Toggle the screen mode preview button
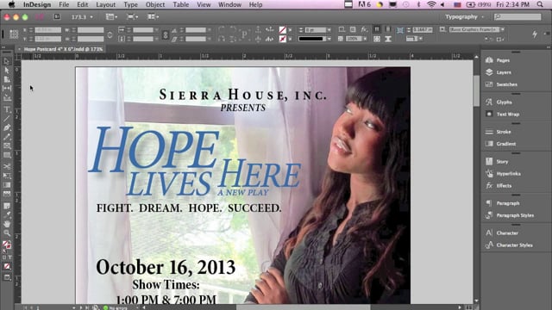 point(7,277)
